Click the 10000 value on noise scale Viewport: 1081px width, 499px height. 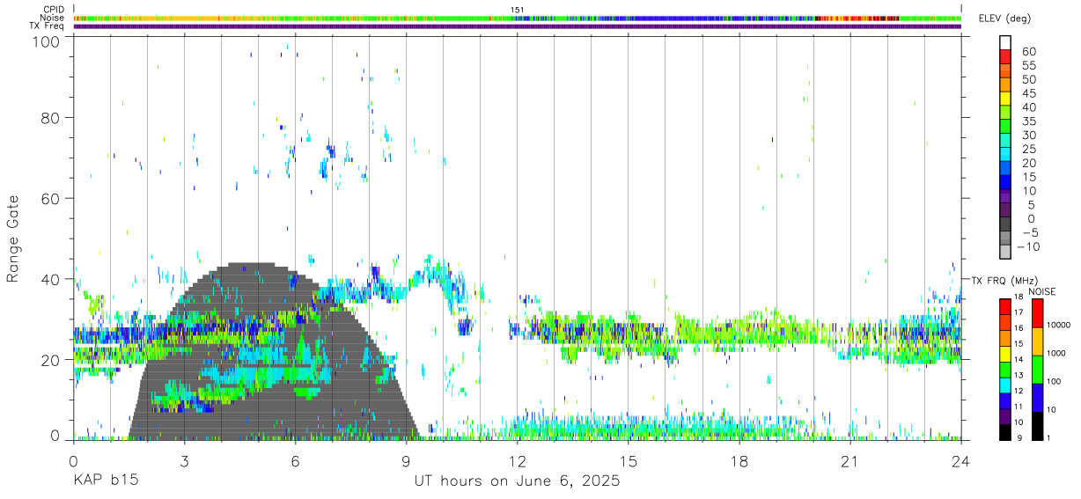[x=1057, y=325]
